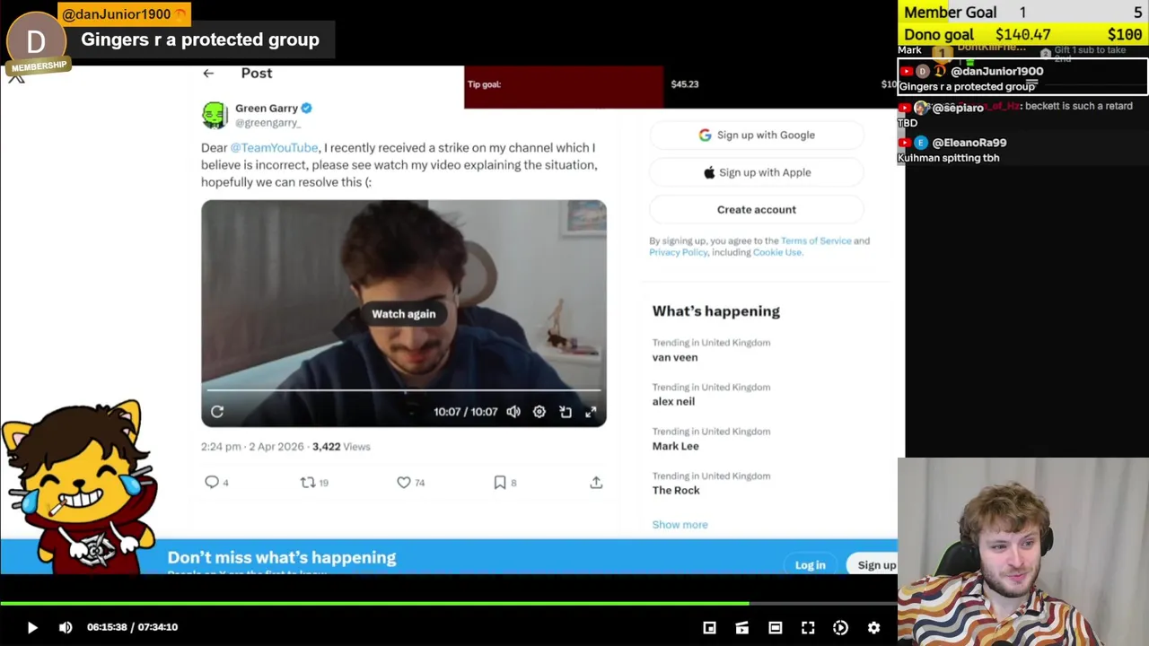Screen dimensions: 1149x646
Task: Open the Cookie Use link
Action: click(777, 252)
